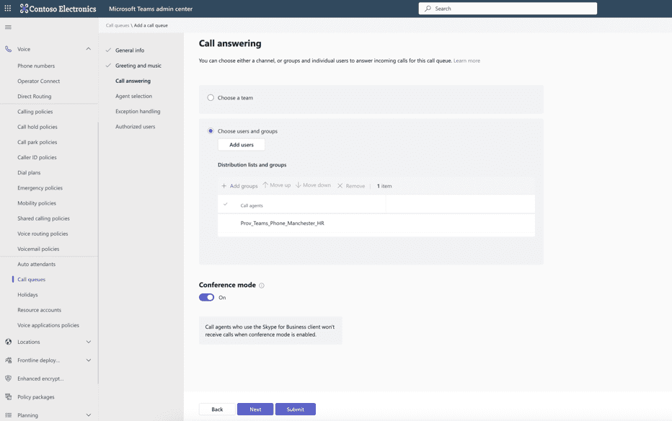Open Auto attendants in the sidebar
The height and width of the screenshot is (421, 672).
point(37,265)
